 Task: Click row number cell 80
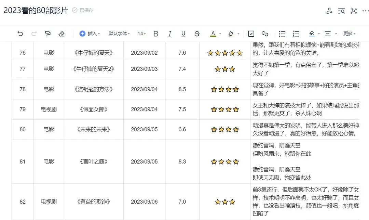point(23,129)
